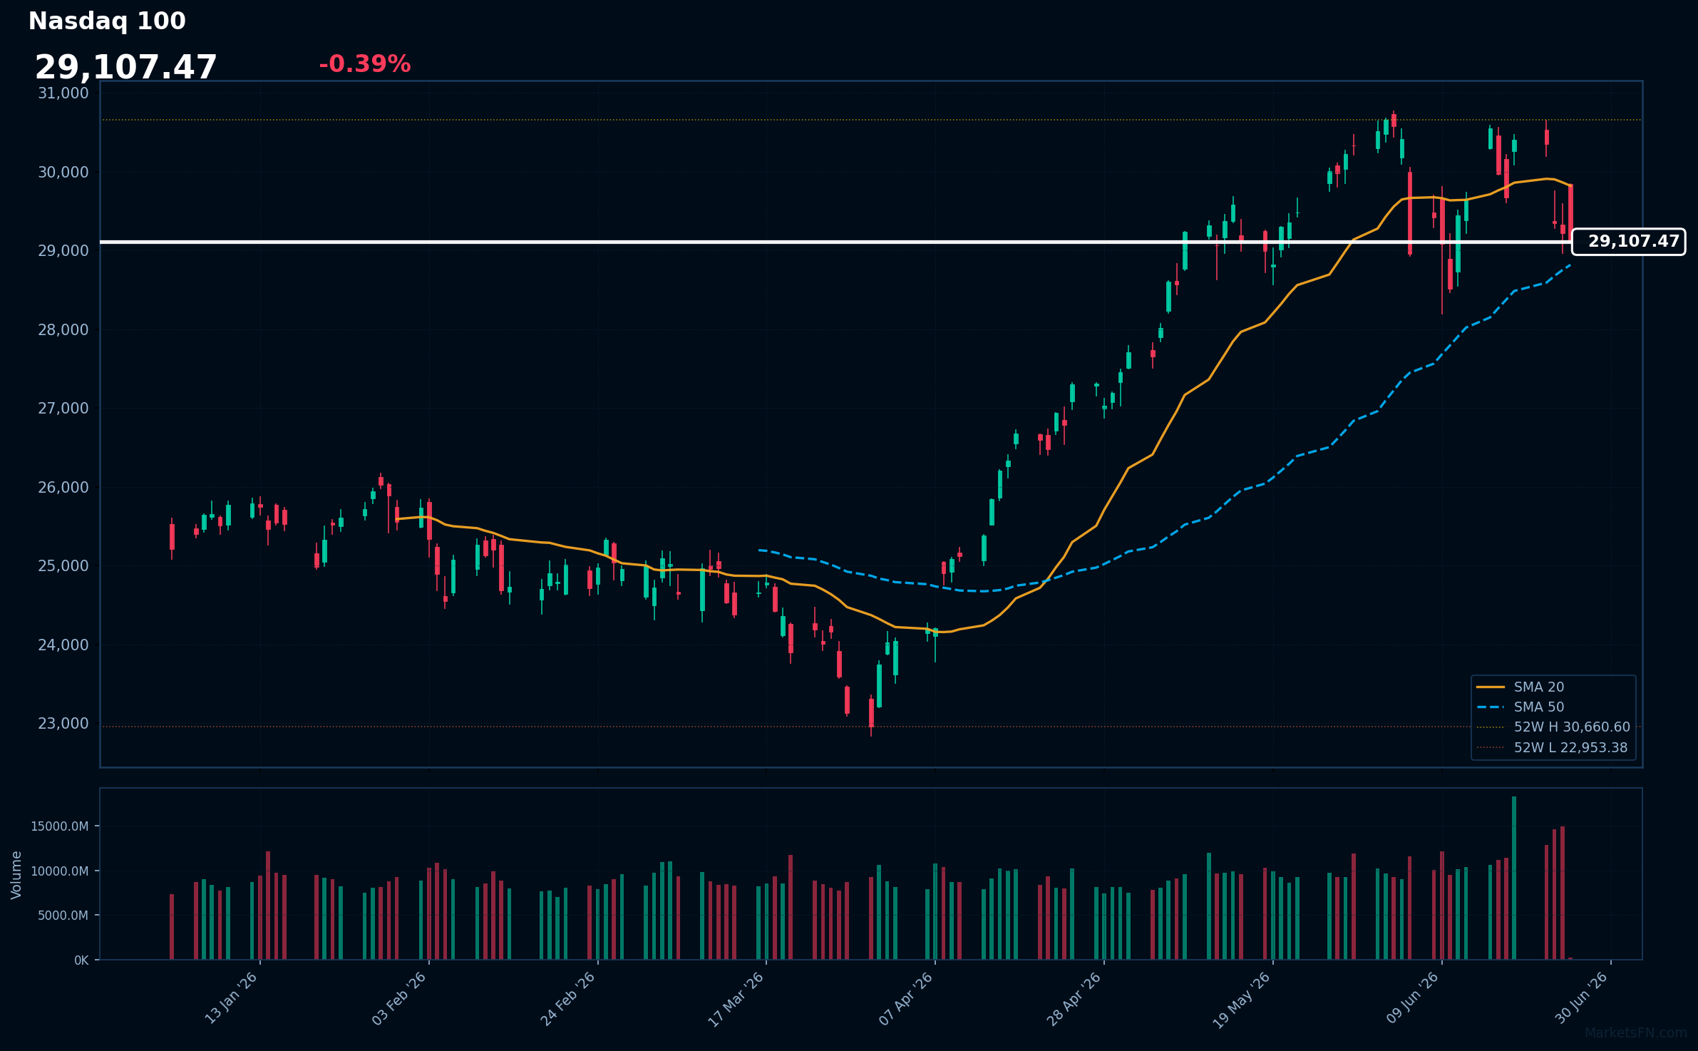Click the 29,000 y-axis label
Viewport: 1698px width, 1051px height.
click(63, 251)
